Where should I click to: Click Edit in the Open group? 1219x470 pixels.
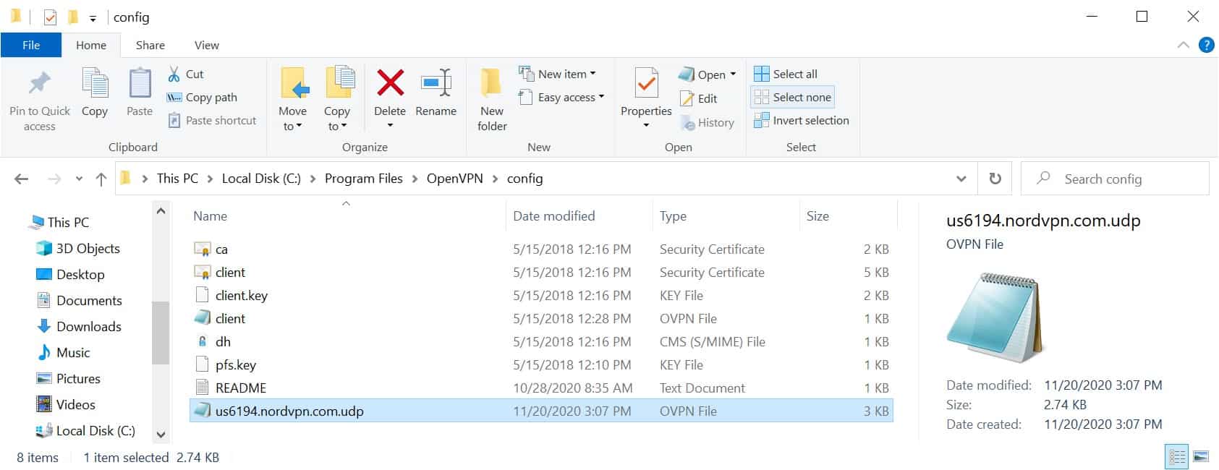(699, 98)
